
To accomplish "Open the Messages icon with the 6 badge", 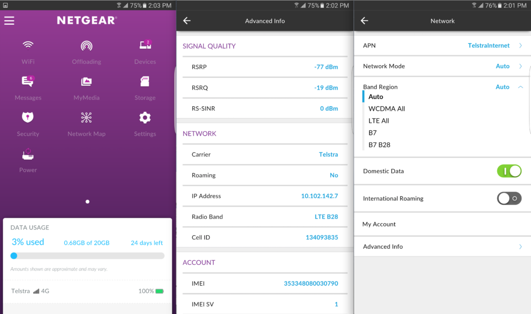I will click(x=28, y=81).
